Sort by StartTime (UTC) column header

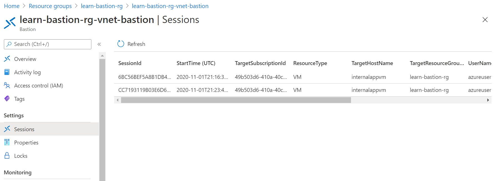click(x=196, y=63)
